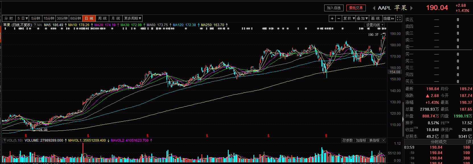The image size is (473, 164).
Task: Open [详] trade details link
Action: point(469,142)
